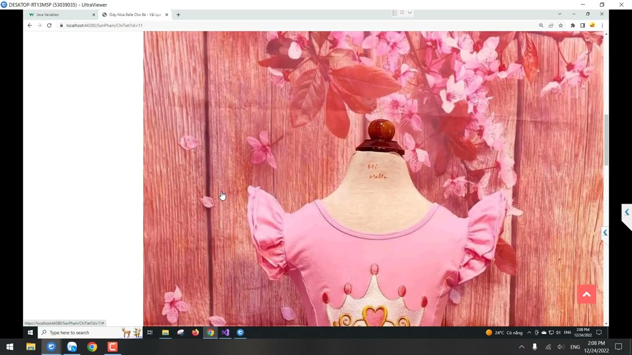Image resolution: width=632 pixels, height=355 pixels.
Task: Launch Zalo from the local outer taskbar
Action: pos(72,347)
